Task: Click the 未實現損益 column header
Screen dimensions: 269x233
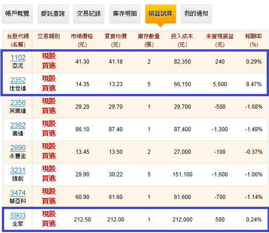Action: (x=220, y=41)
